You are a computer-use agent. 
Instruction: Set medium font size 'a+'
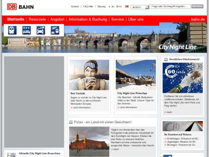[113, 7]
